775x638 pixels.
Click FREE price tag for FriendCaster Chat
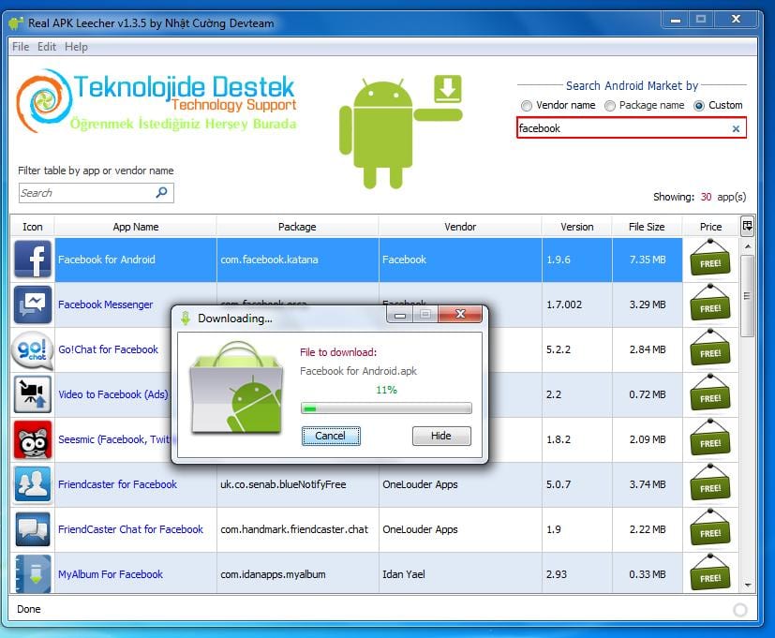tap(710, 527)
